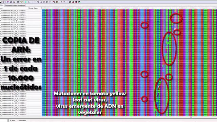Click the purple gene icon in toolbar

click(8, 2)
